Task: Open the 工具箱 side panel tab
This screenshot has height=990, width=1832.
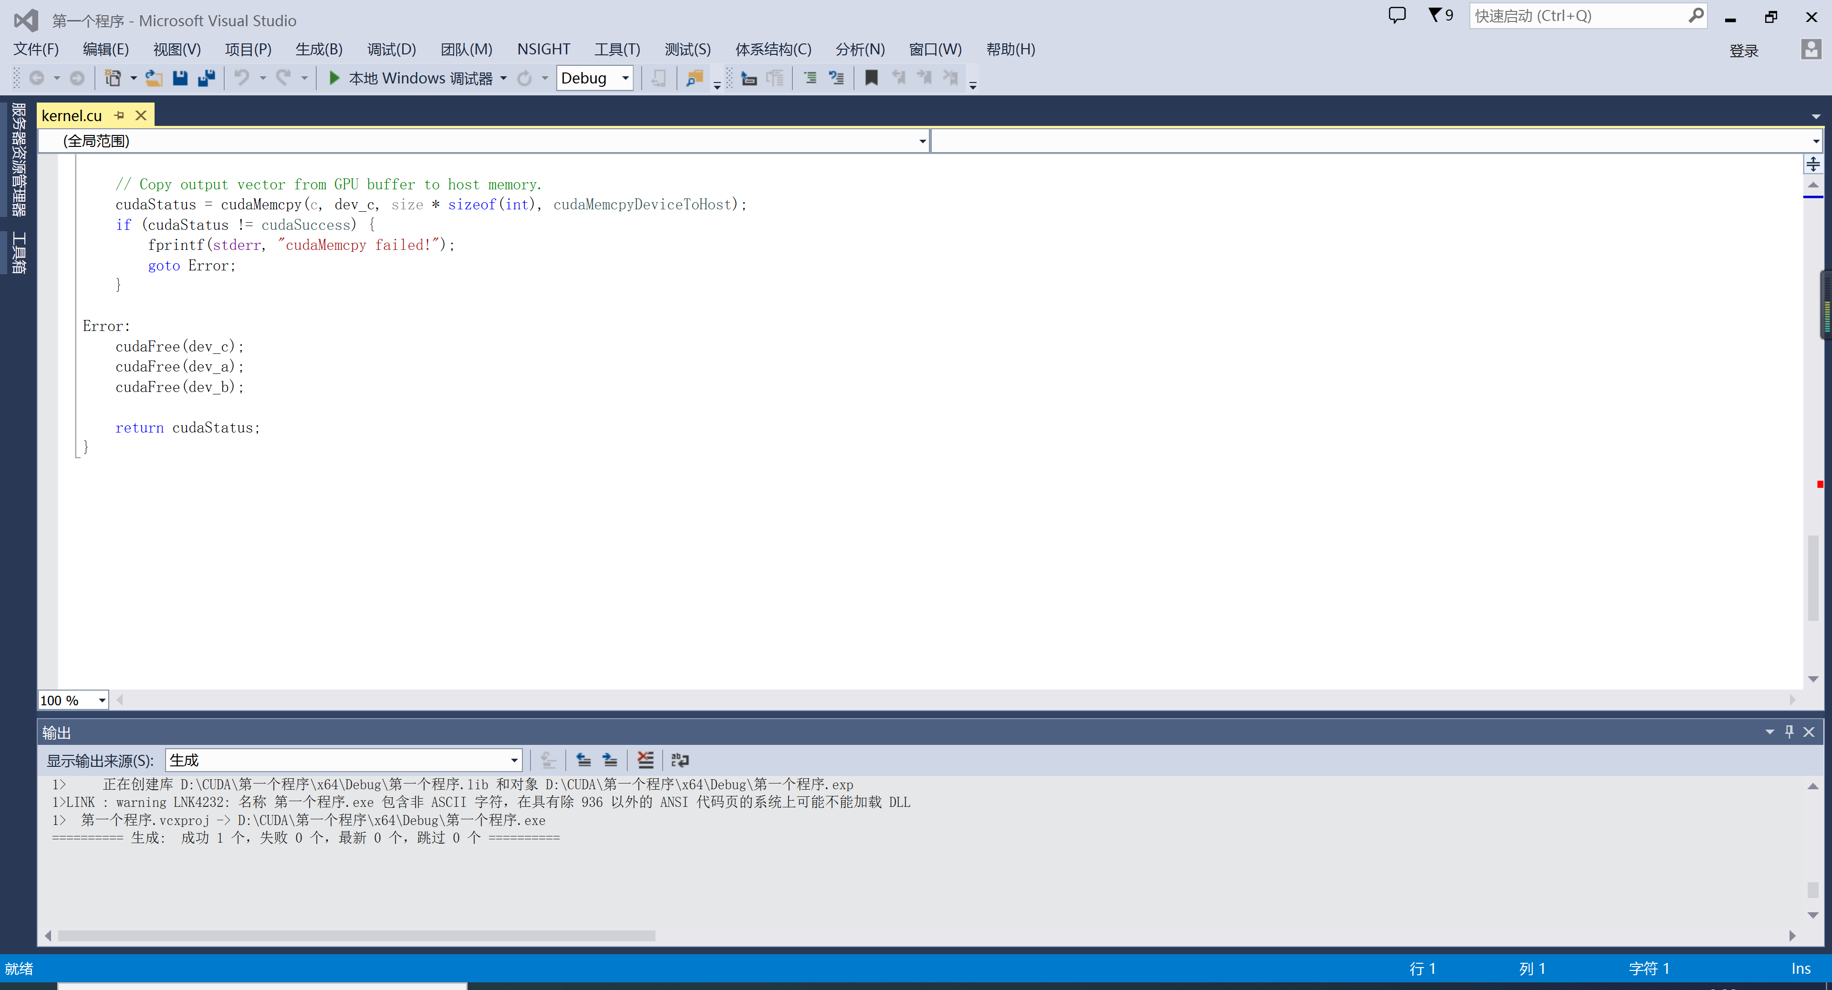Action: pyautogui.click(x=19, y=253)
